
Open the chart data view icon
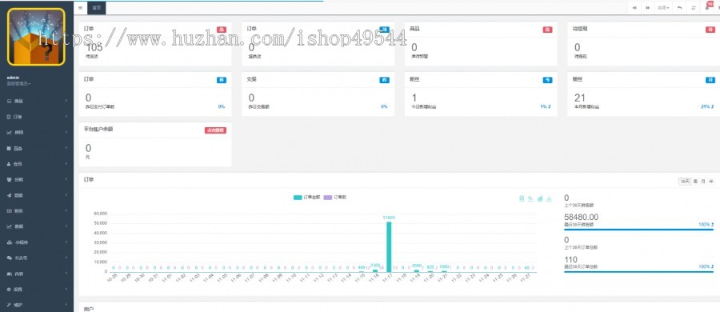(522, 198)
